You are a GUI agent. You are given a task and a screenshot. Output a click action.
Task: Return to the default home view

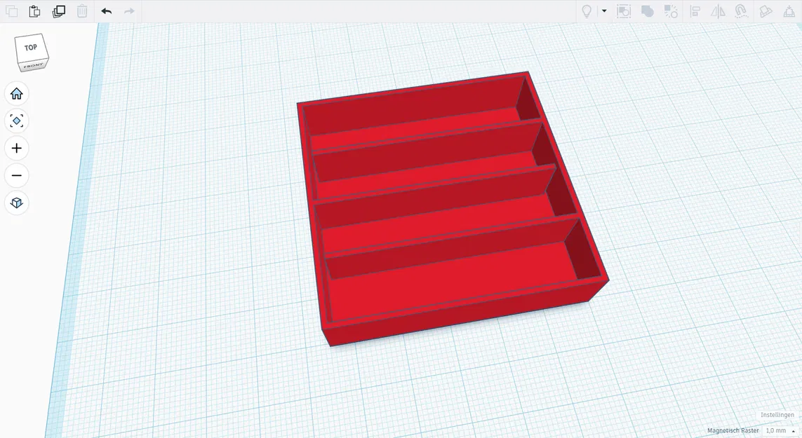[16, 93]
